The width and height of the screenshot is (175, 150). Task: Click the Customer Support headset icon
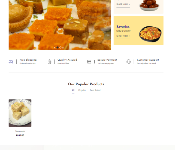point(129,62)
